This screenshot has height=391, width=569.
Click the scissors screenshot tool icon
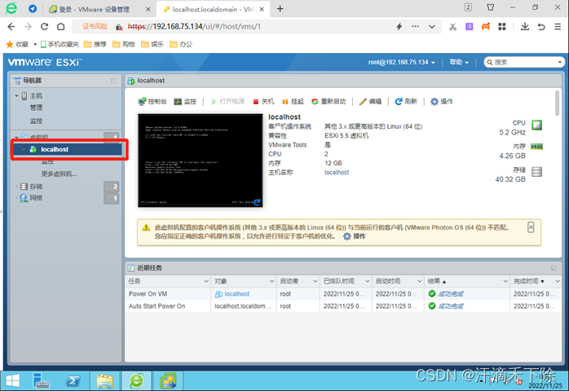[452, 27]
